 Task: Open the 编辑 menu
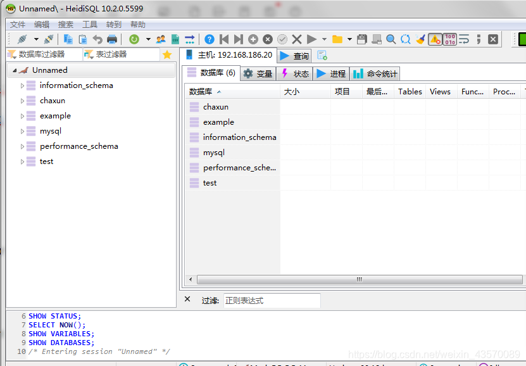42,25
